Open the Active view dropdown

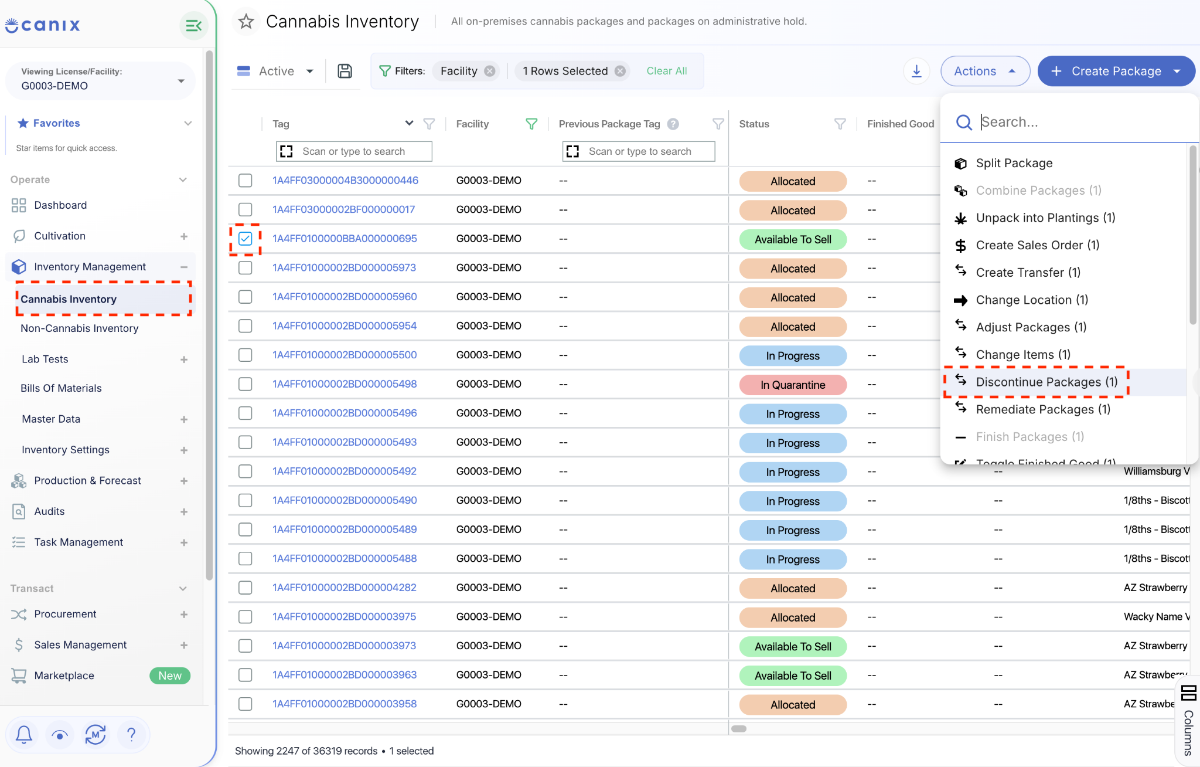(x=275, y=71)
